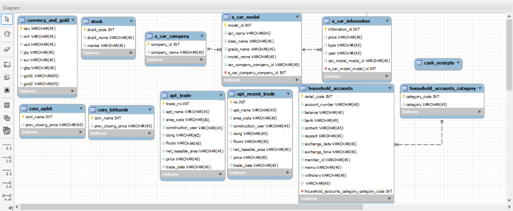
Task: Pick the new layer tool
Action: click(x=7, y=64)
